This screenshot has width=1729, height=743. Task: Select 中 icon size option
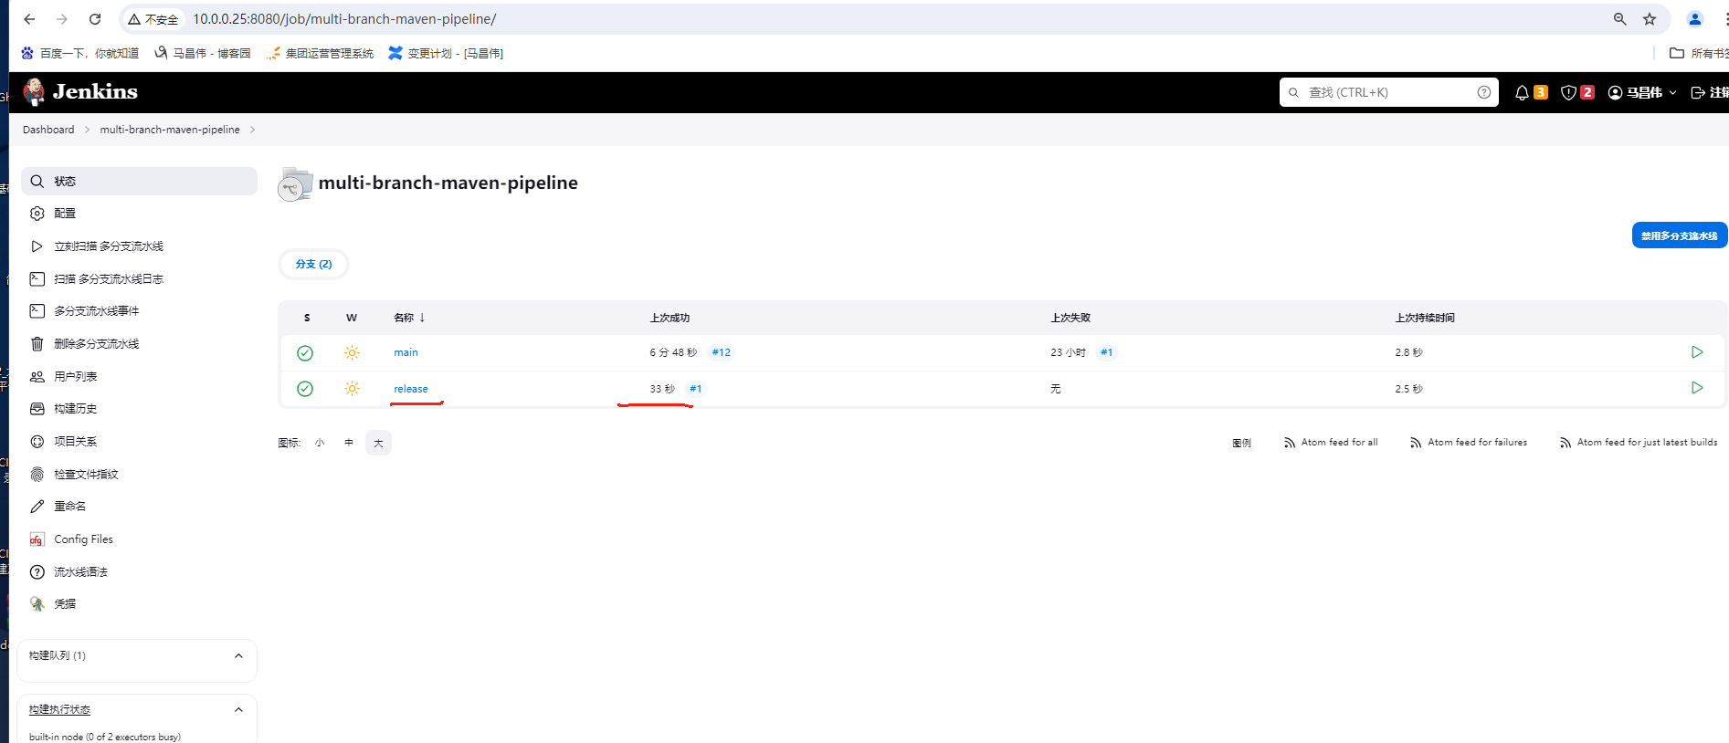(349, 443)
